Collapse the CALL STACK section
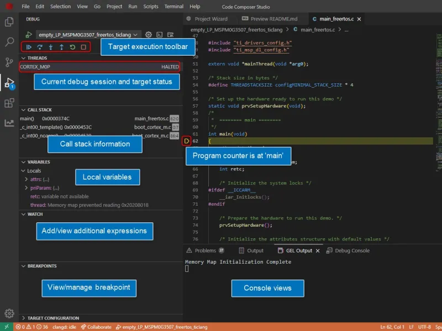The height and width of the screenshot is (331, 442). point(23,110)
